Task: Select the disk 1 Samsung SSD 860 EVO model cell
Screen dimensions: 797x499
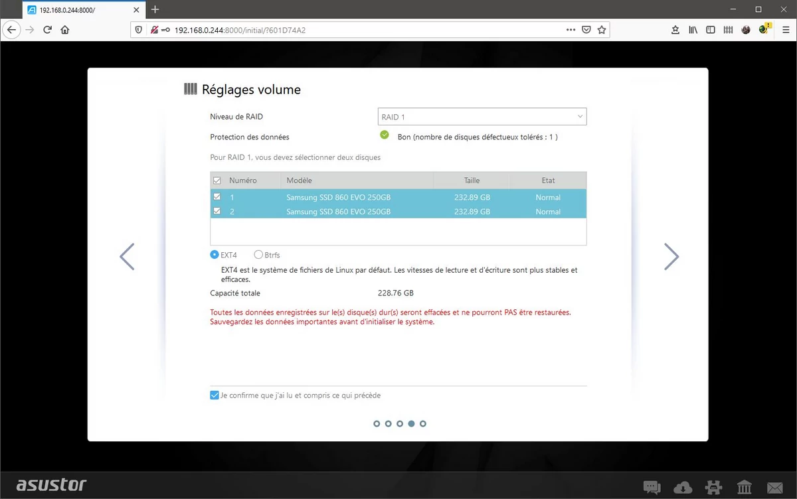Action: click(339, 197)
